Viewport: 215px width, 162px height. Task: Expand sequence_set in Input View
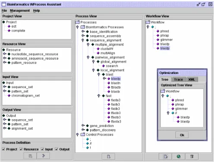click(x=5, y=87)
